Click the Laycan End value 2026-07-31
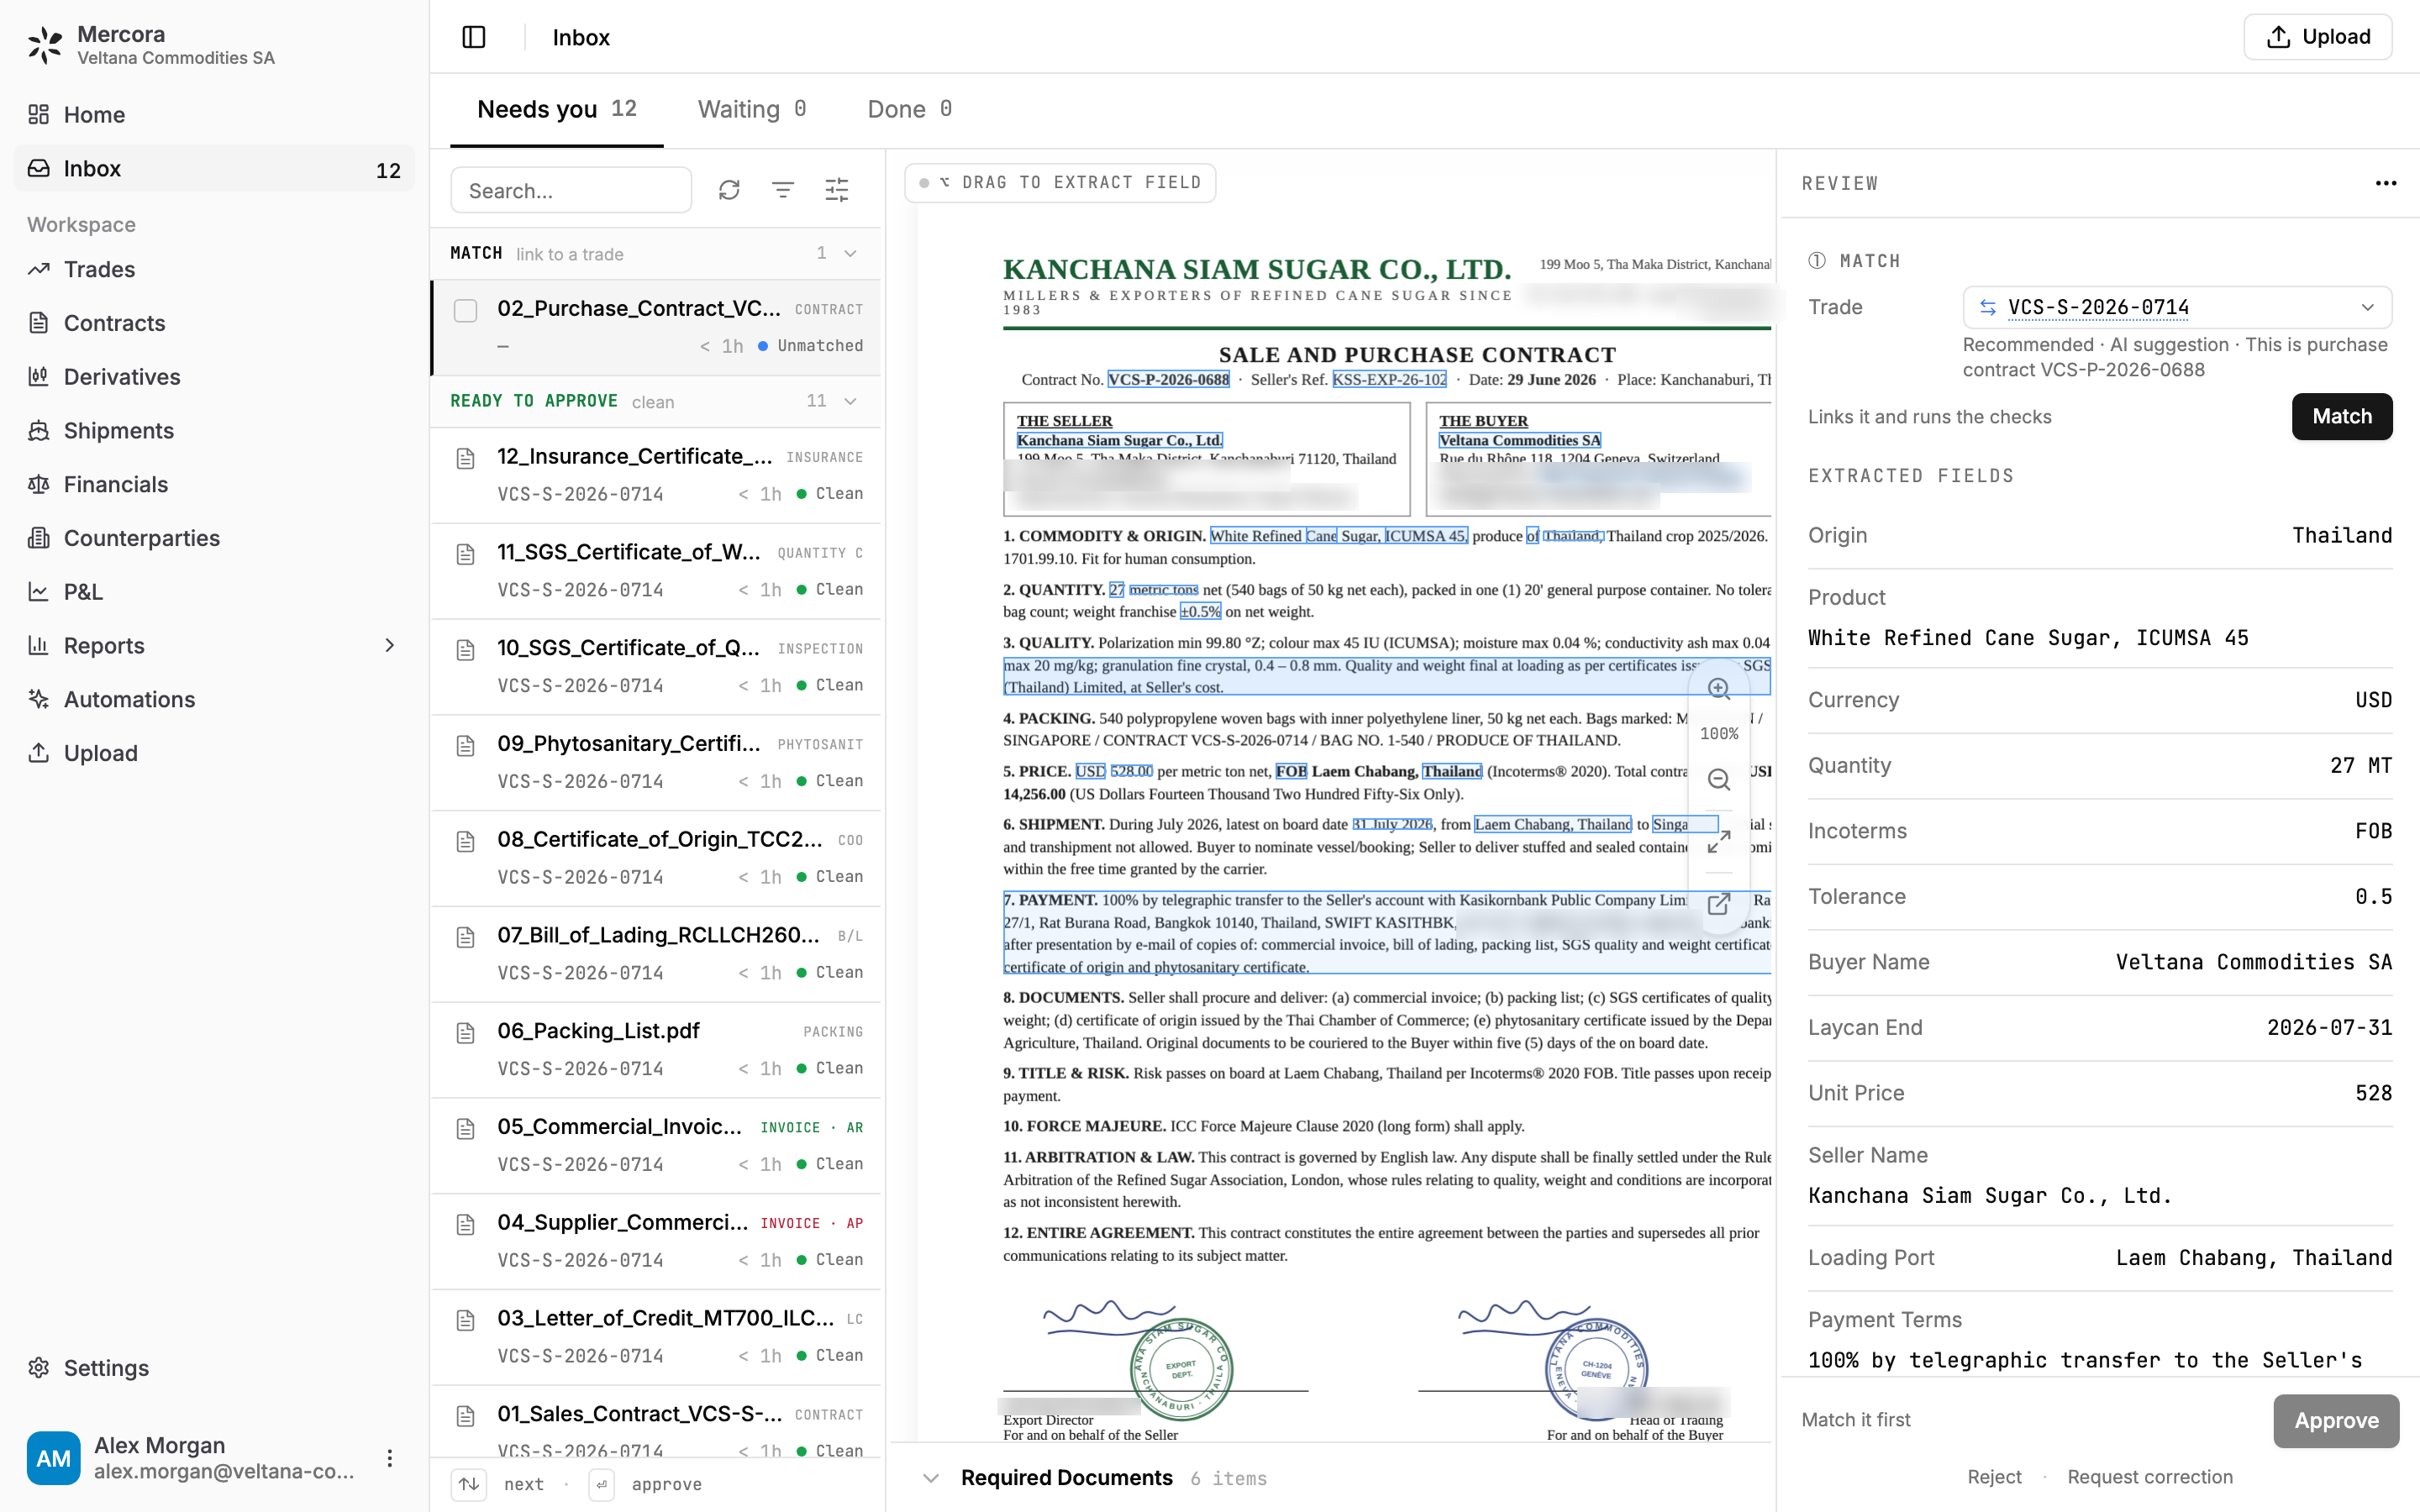The width and height of the screenshot is (2420, 1512). tap(2329, 1028)
